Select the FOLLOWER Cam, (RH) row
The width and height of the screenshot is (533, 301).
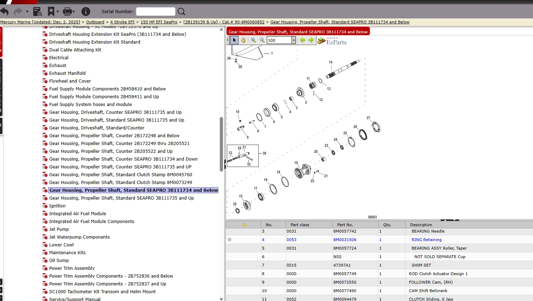(379, 282)
